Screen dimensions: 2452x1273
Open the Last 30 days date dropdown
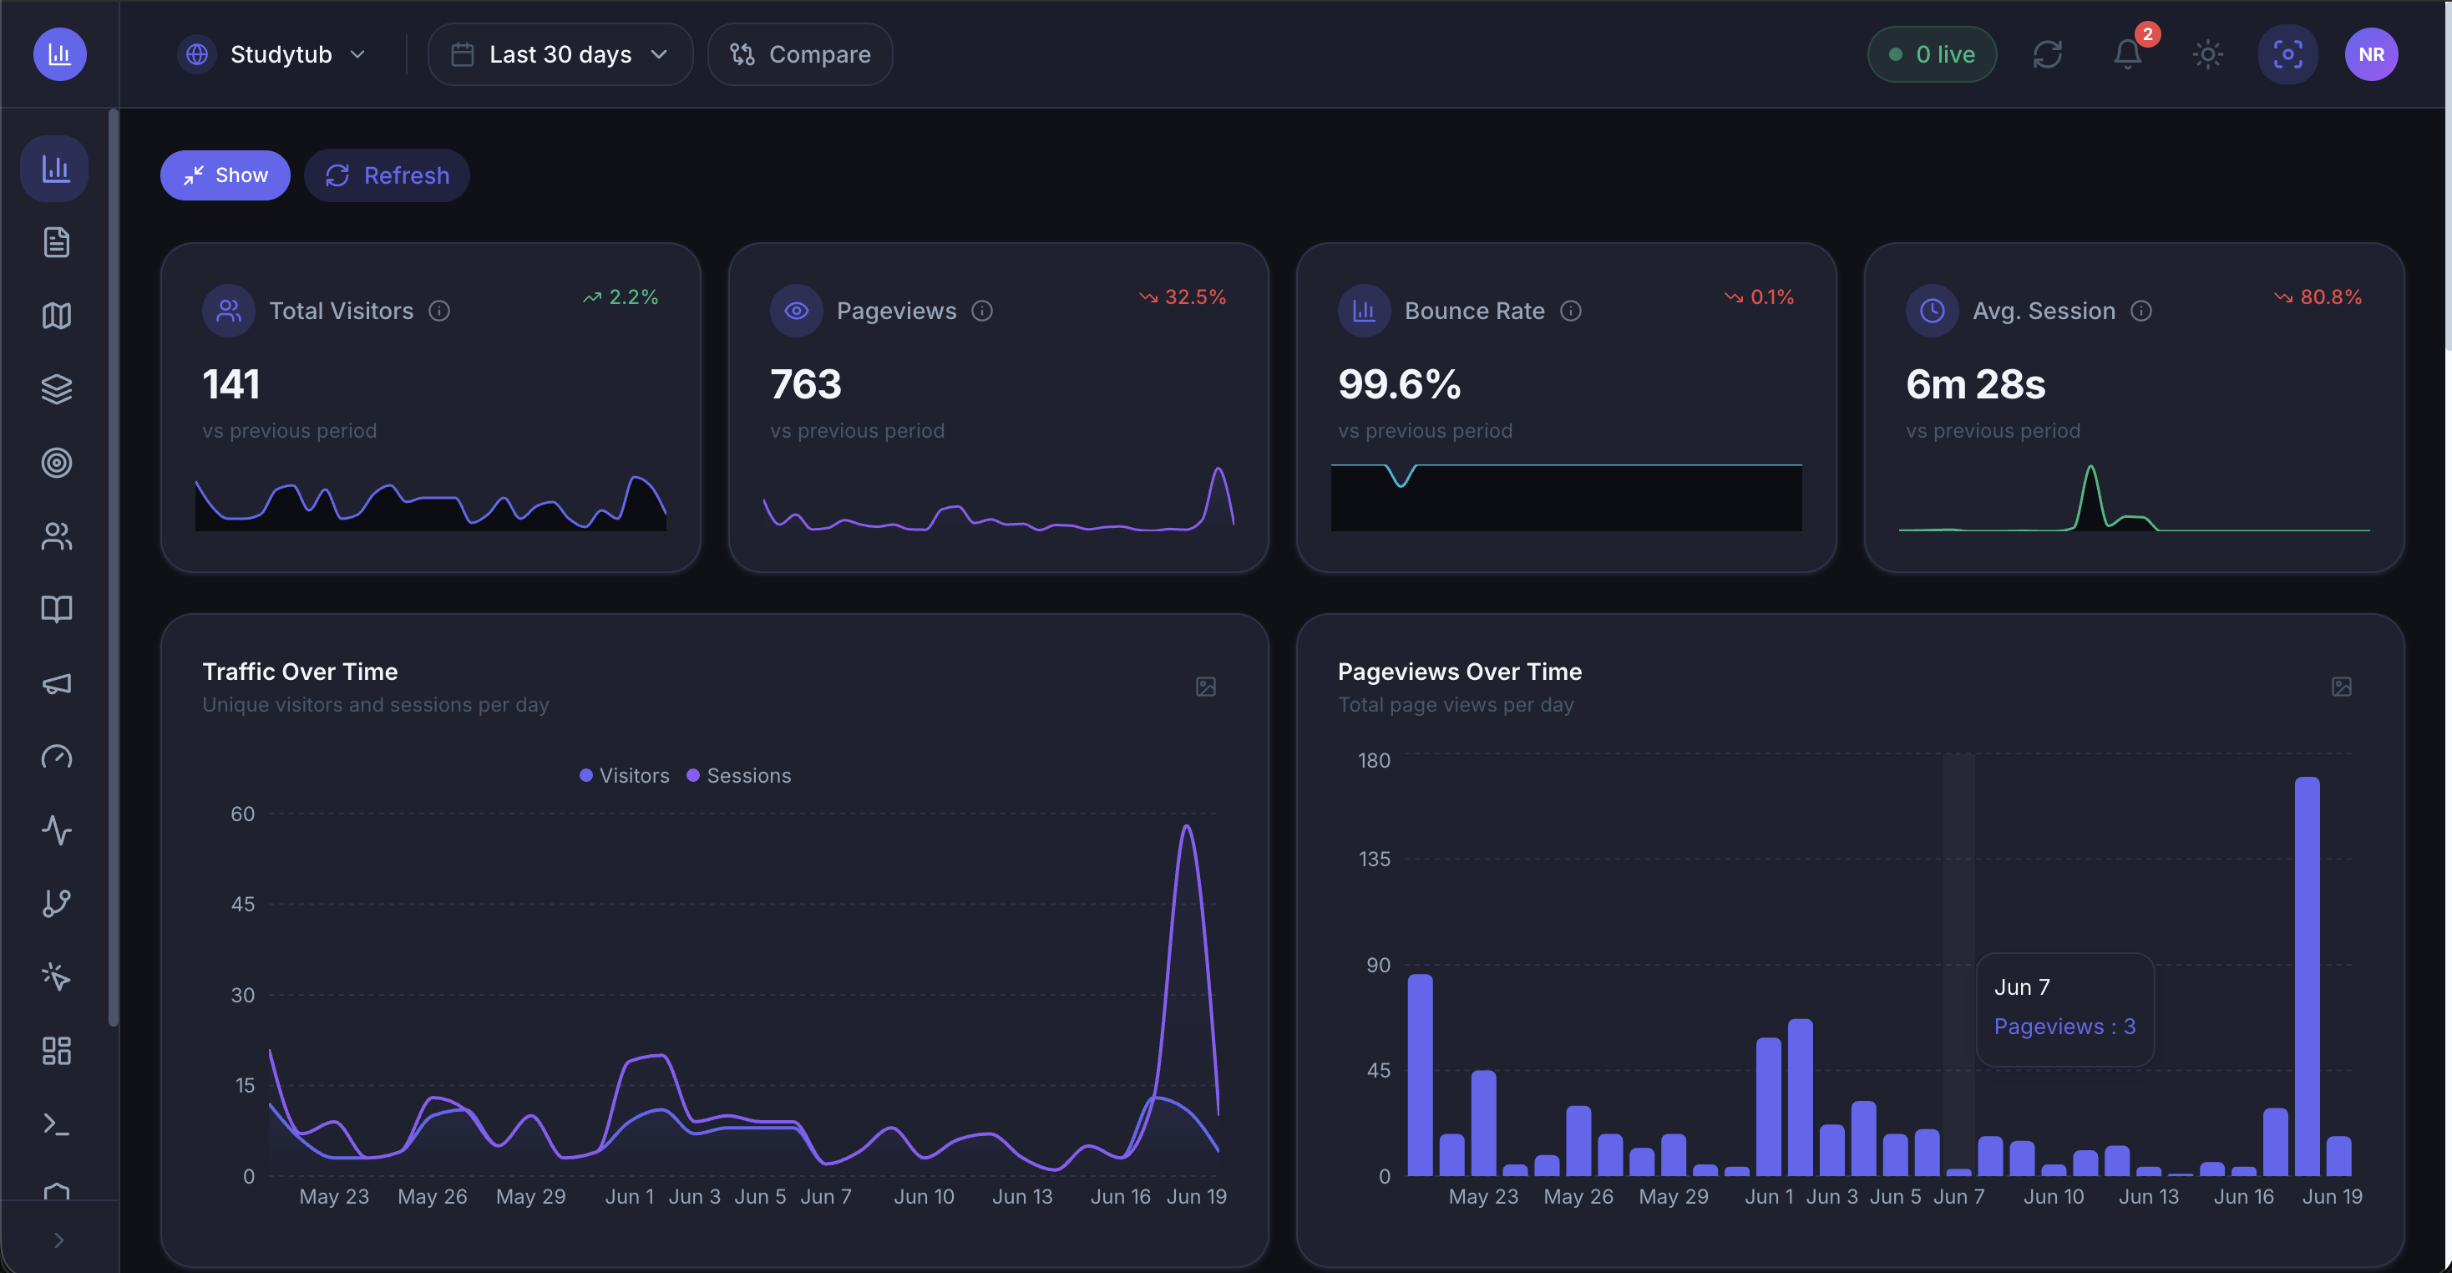coord(560,54)
